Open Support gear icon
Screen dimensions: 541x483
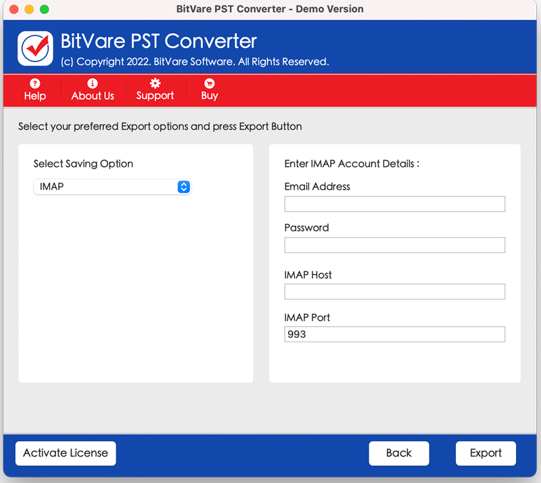click(155, 83)
